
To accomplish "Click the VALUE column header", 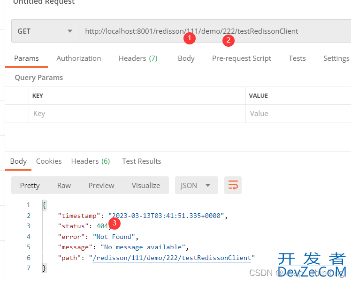I will pos(259,96).
